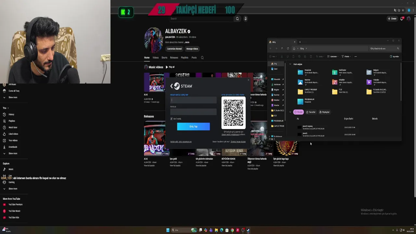
Task: Open 'İndirilenler' folder in quick access grid
Action: pyautogui.click(x=343, y=72)
